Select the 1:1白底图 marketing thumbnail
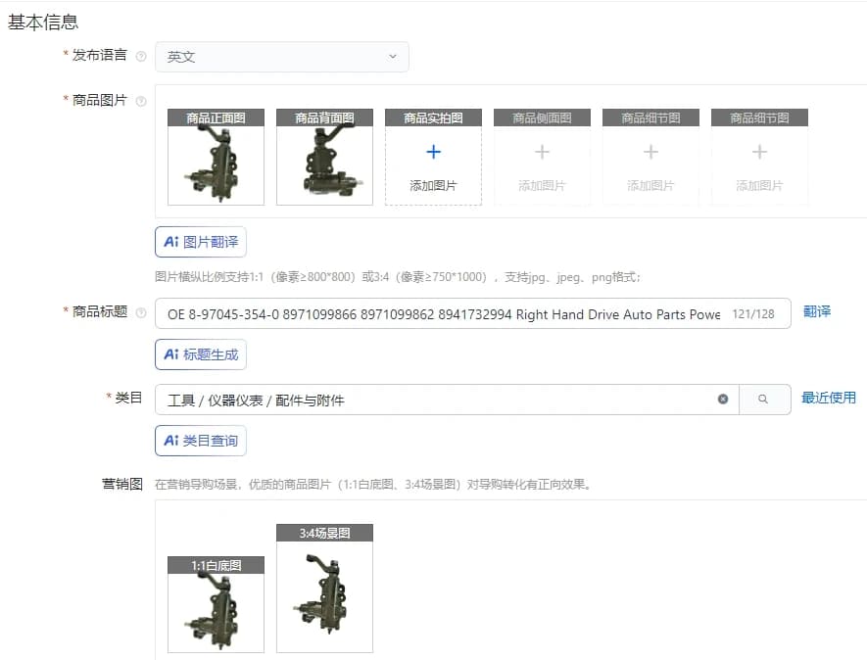867x660 pixels. pyautogui.click(x=217, y=605)
